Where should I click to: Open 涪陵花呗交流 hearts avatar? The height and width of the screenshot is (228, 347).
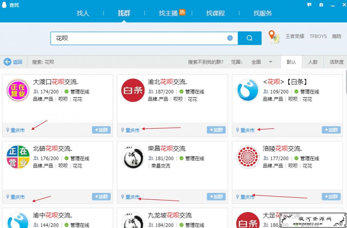[x=248, y=157]
